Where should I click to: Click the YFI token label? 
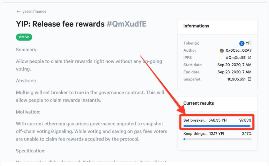248,43
